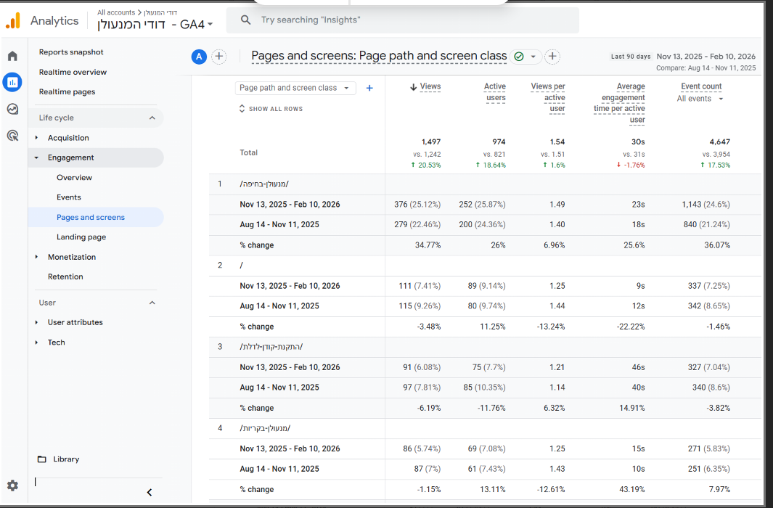Open the All events dropdown
Image resolution: width=773 pixels, height=508 pixels.
click(700, 99)
